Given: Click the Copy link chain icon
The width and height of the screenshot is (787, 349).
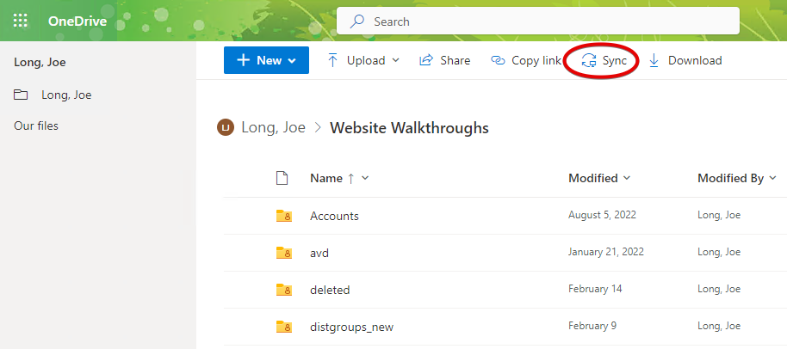Looking at the screenshot, I should [x=498, y=60].
